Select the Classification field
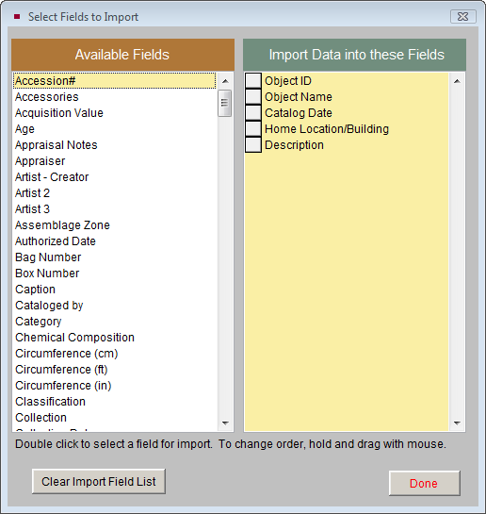 click(115, 402)
